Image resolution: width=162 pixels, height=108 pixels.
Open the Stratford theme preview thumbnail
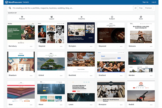[111, 62]
